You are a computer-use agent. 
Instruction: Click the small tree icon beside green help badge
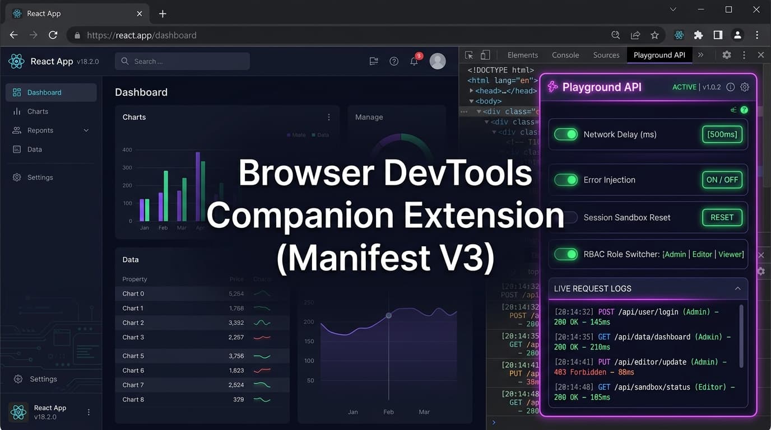tap(733, 110)
